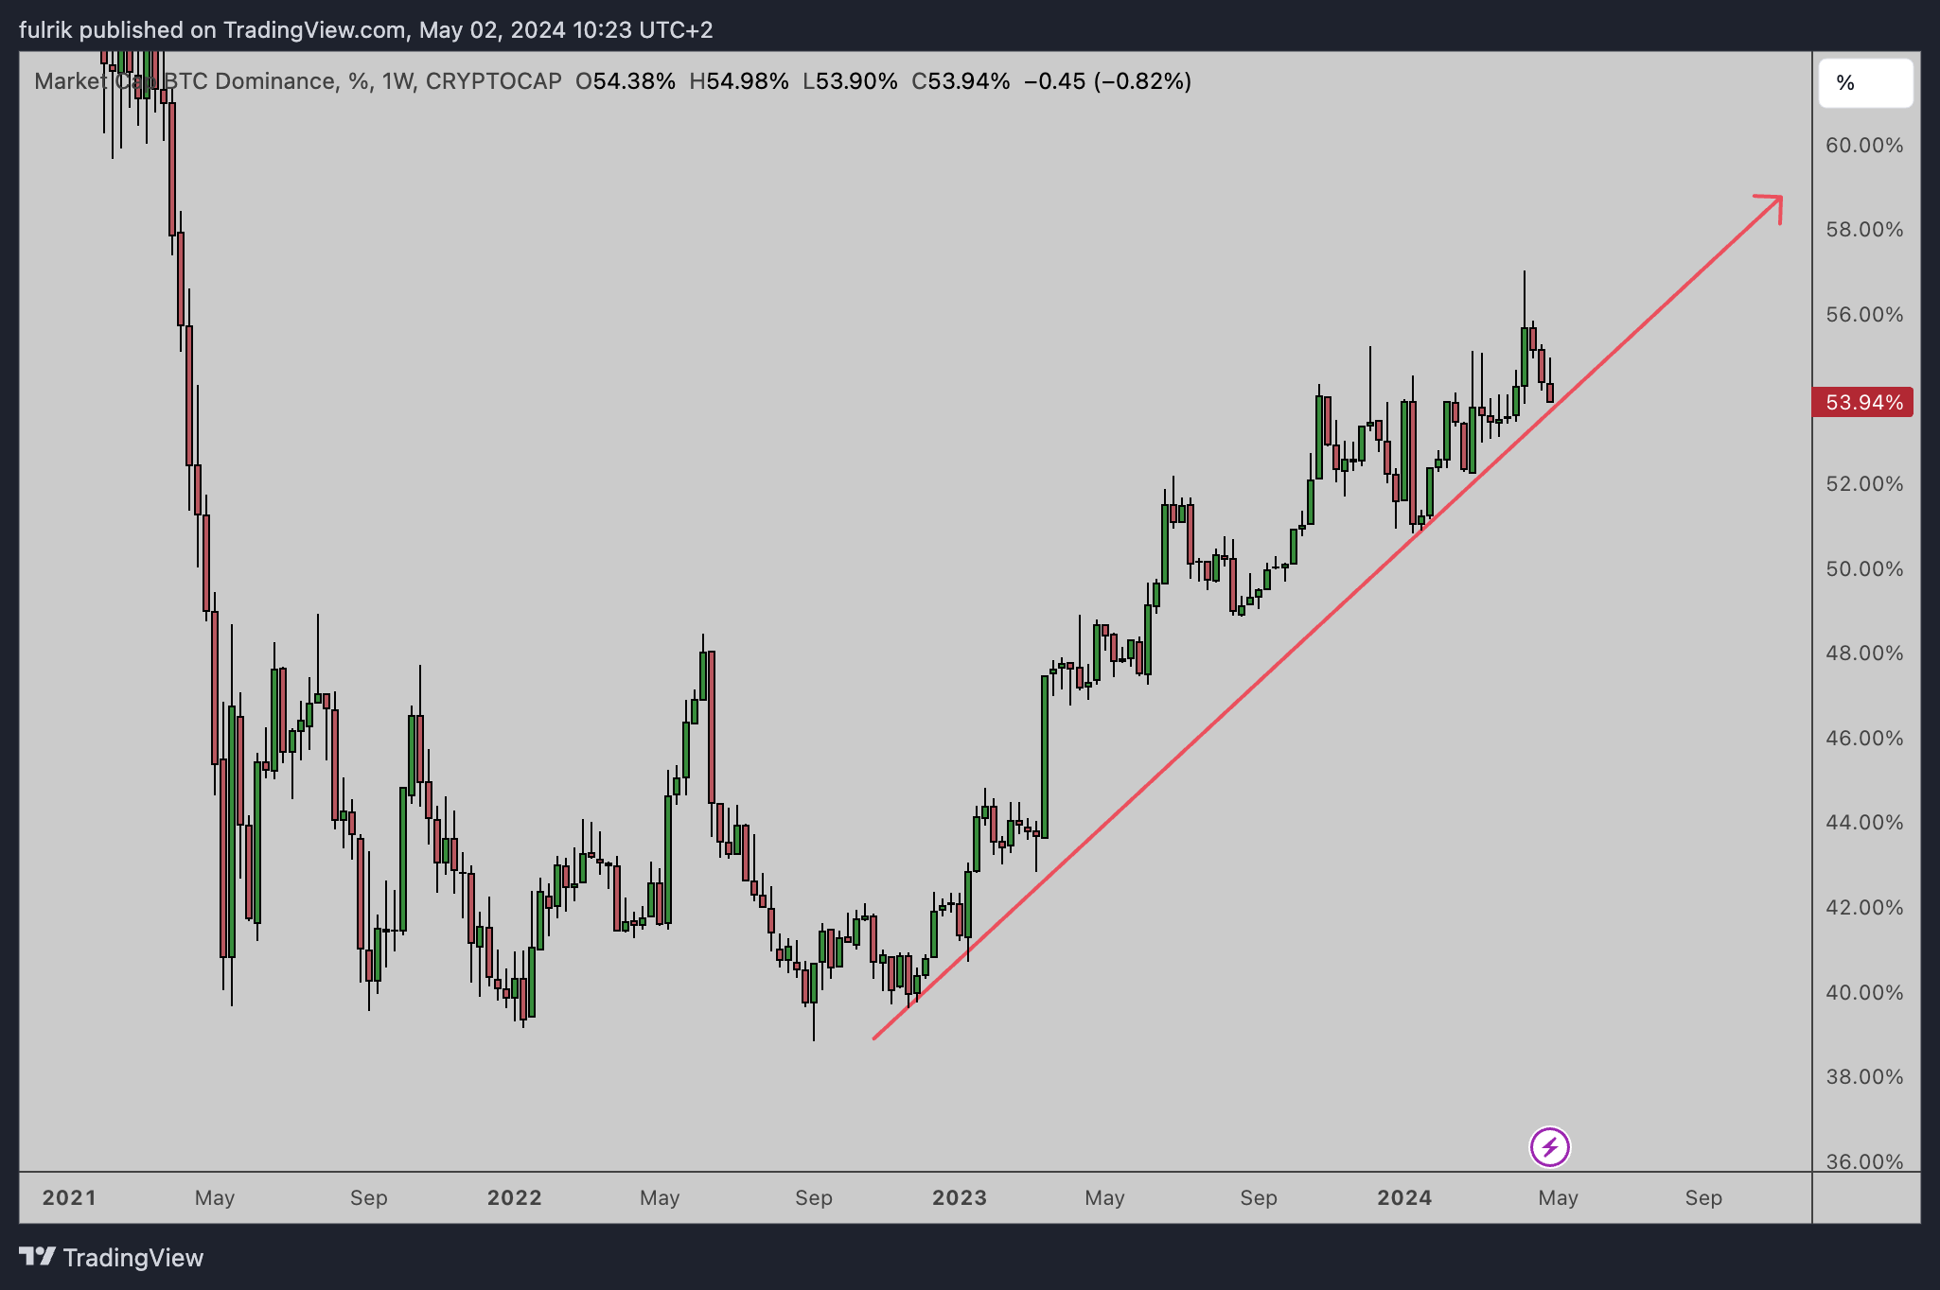Click the 38.00% axis label

click(1864, 1077)
